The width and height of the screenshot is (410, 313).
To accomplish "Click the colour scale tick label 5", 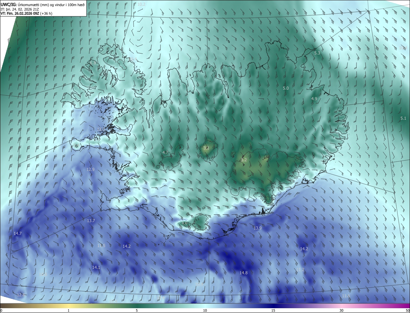I will (x=137, y=310).
